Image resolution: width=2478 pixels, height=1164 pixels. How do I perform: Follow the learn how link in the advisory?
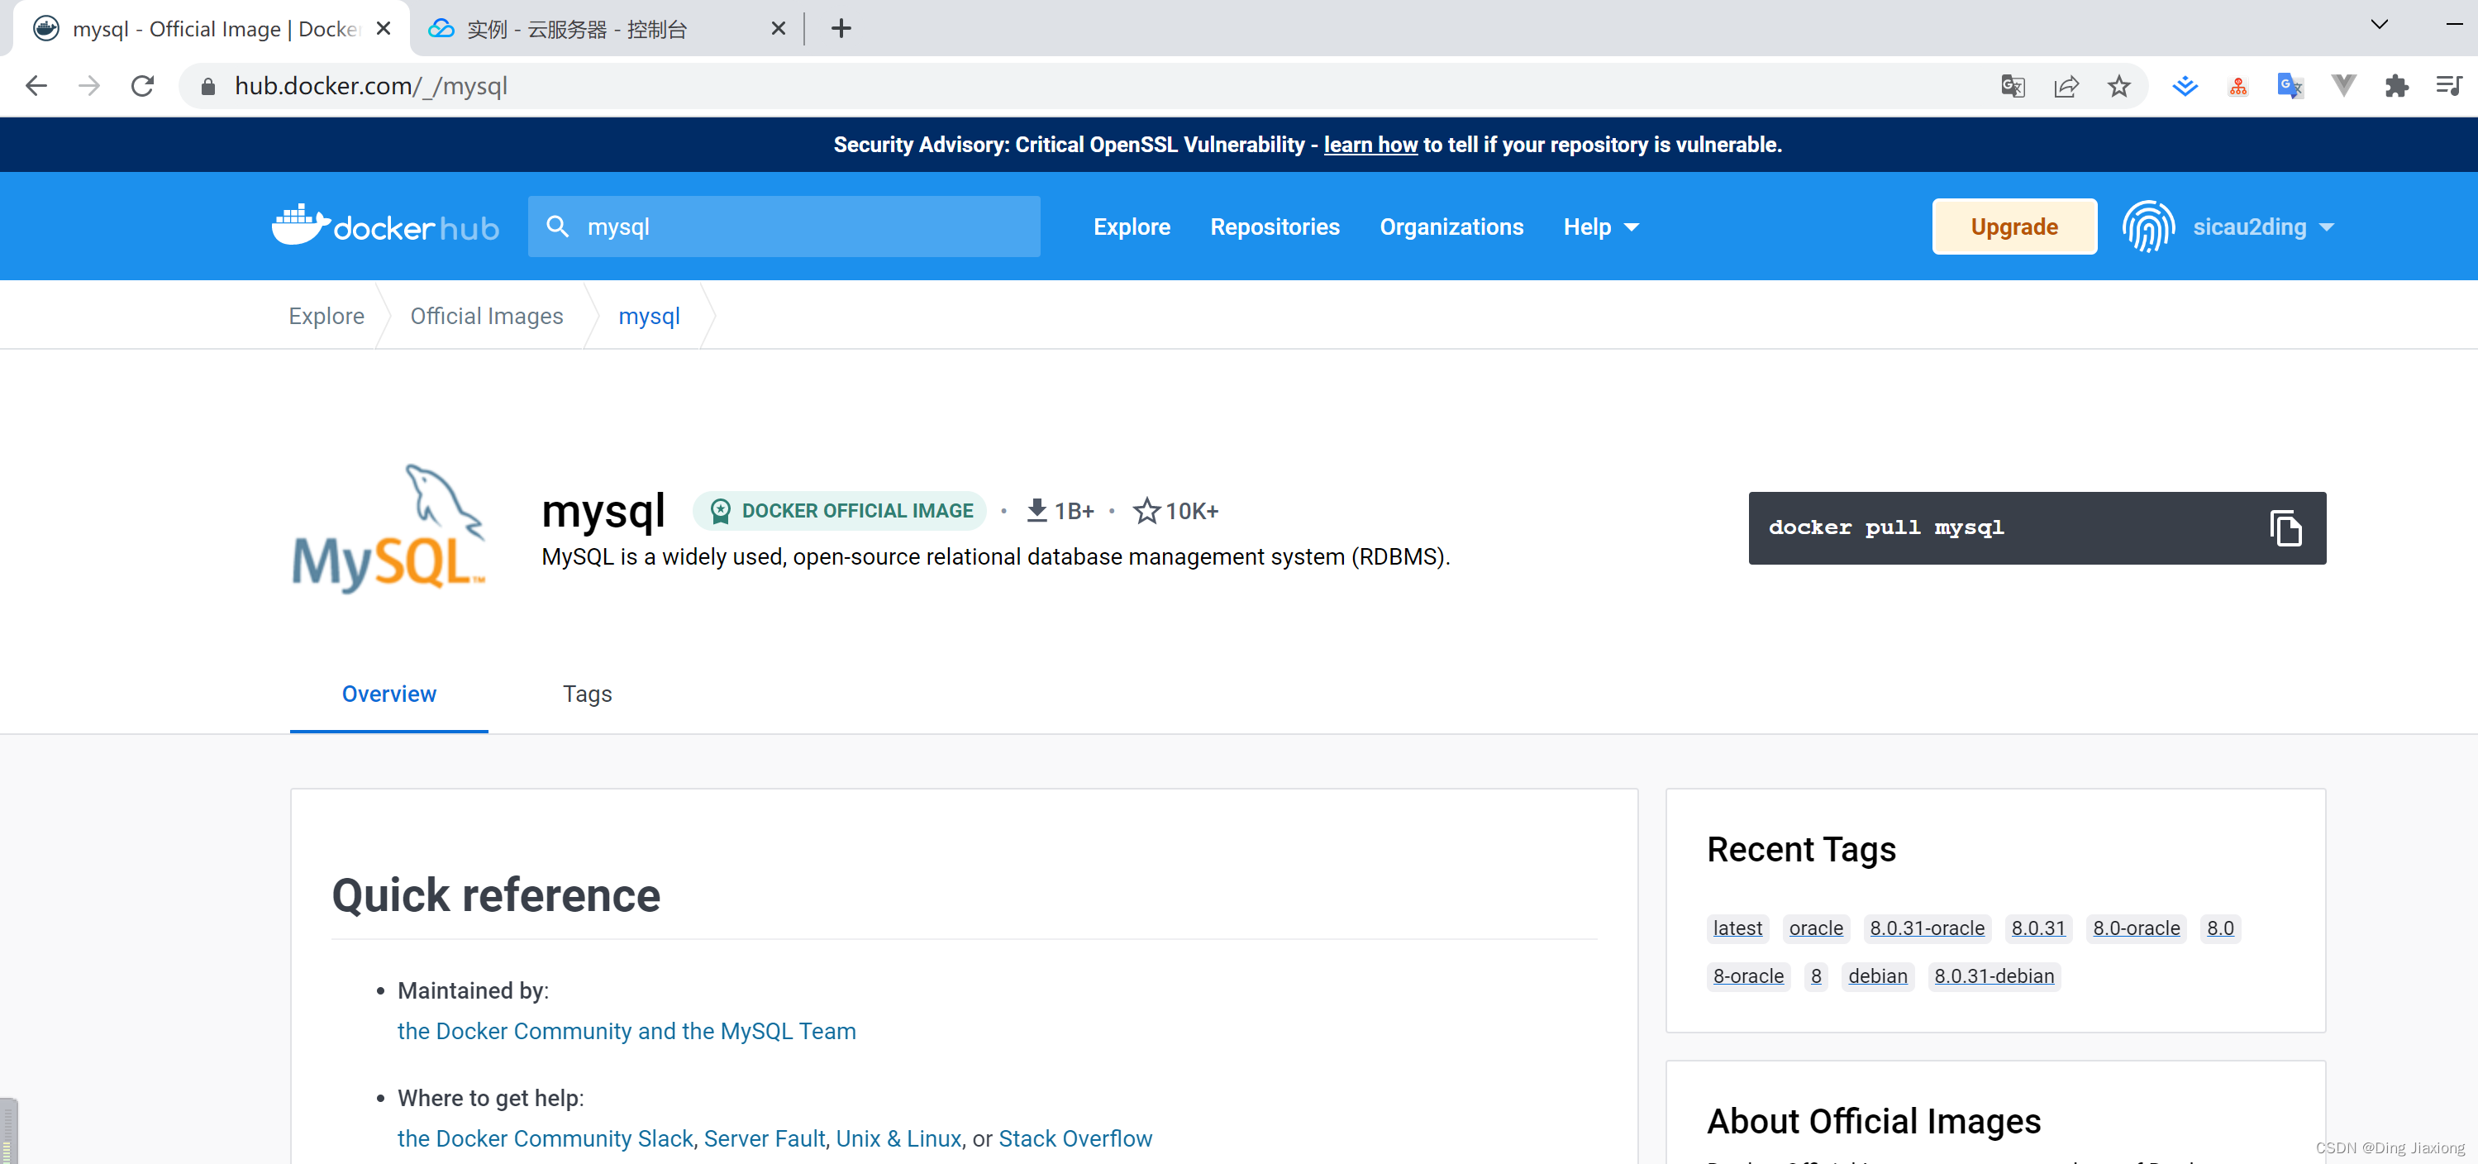pyautogui.click(x=1370, y=145)
